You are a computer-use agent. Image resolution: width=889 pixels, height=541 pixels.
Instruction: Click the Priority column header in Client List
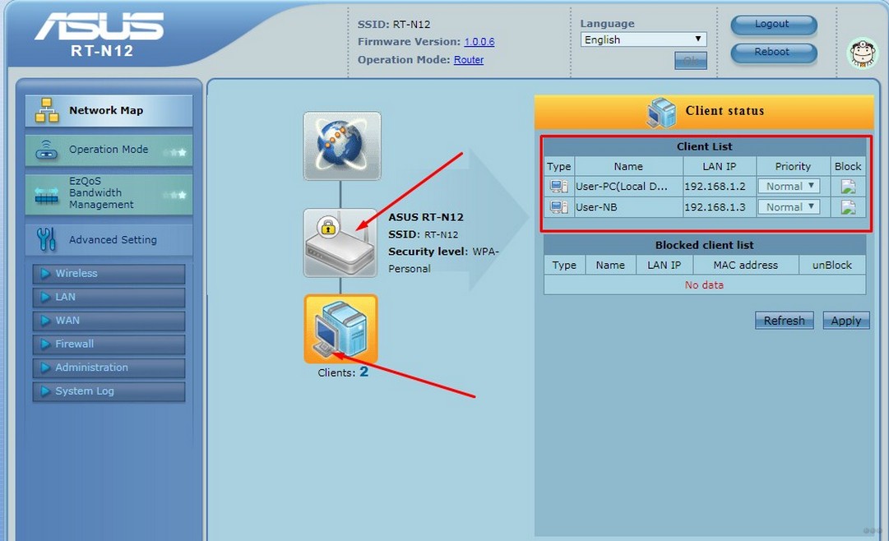[793, 167]
